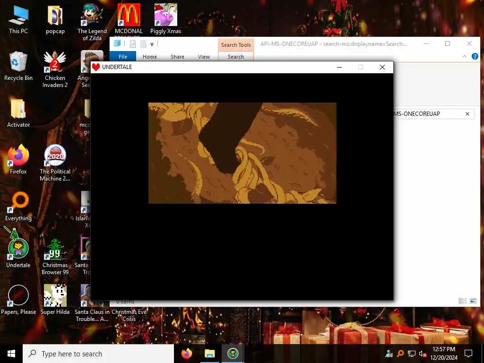The width and height of the screenshot is (484, 363).
Task: Clear the Explorer search box with X
Action: click(467, 114)
